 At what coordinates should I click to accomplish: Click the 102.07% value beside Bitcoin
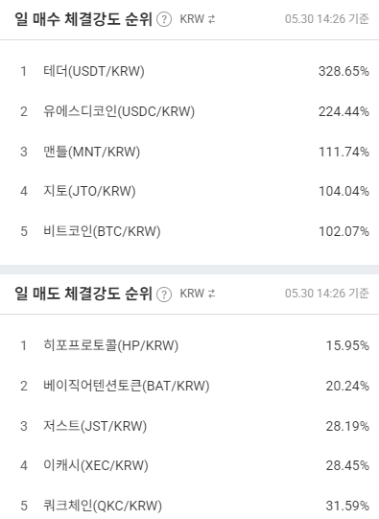click(343, 231)
